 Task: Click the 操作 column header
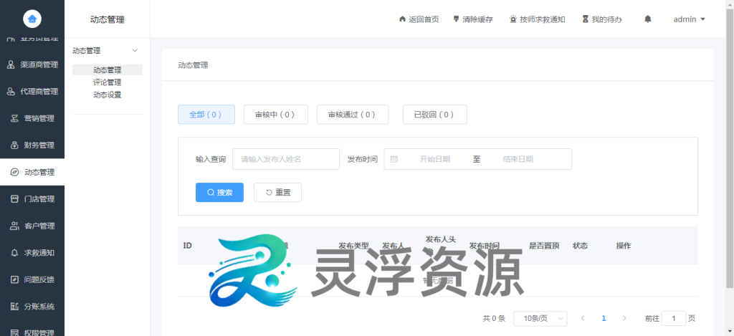click(x=624, y=246)
